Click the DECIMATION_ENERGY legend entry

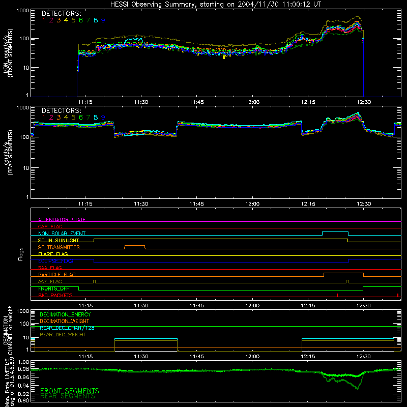[x=65, y=314]
